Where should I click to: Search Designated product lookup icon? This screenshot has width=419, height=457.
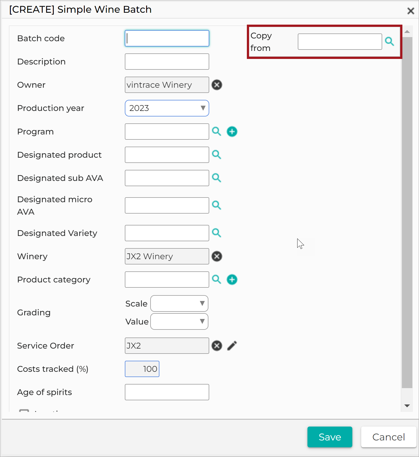point(216,155)
